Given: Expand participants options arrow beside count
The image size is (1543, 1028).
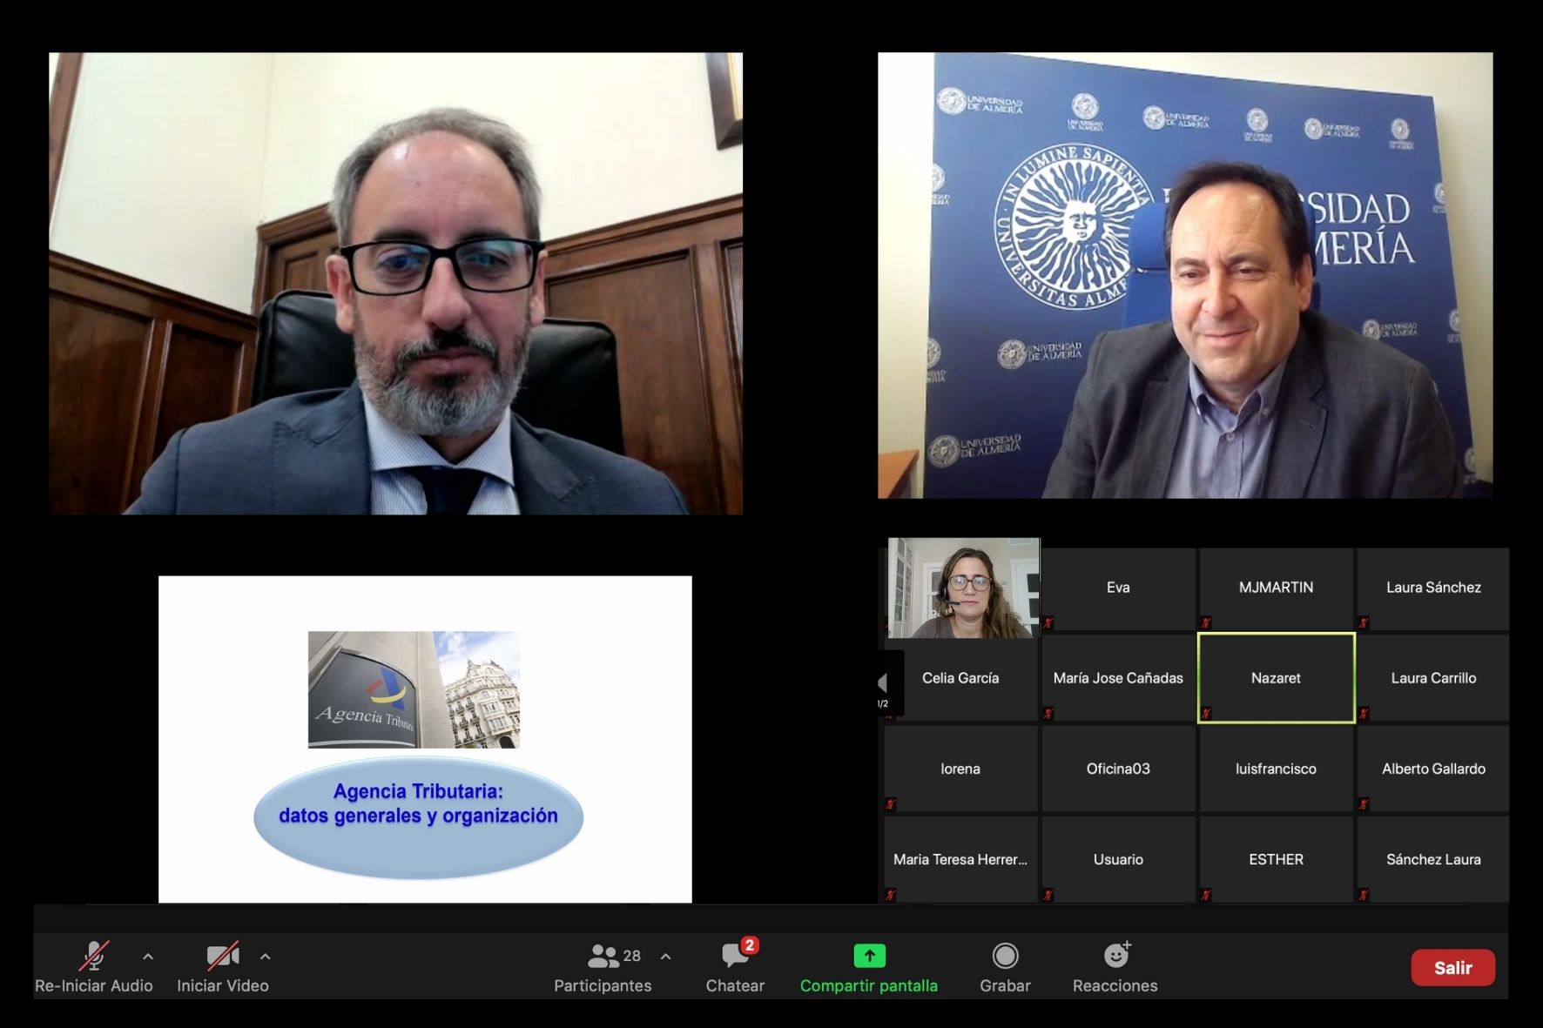Looking at the screenshot, I should click(x=666, y=957).
